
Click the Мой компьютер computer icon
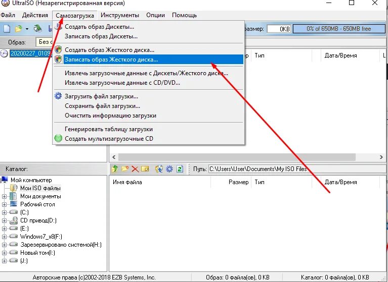(5, 180)
